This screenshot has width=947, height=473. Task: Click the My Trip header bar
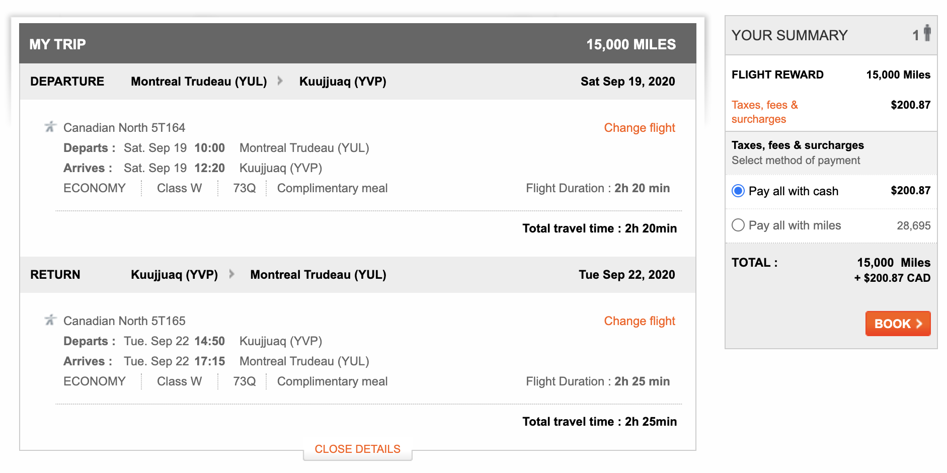click(357, 44)
